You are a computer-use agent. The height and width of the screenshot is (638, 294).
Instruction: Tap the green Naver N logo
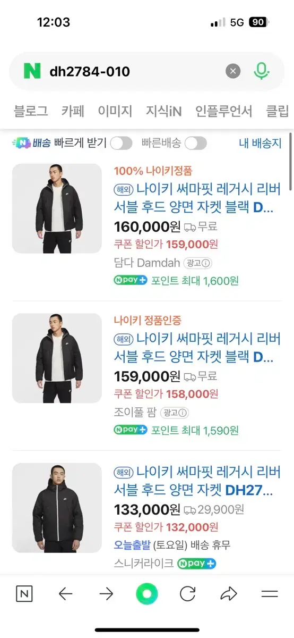pyautogui.click(x=32, y=71)
